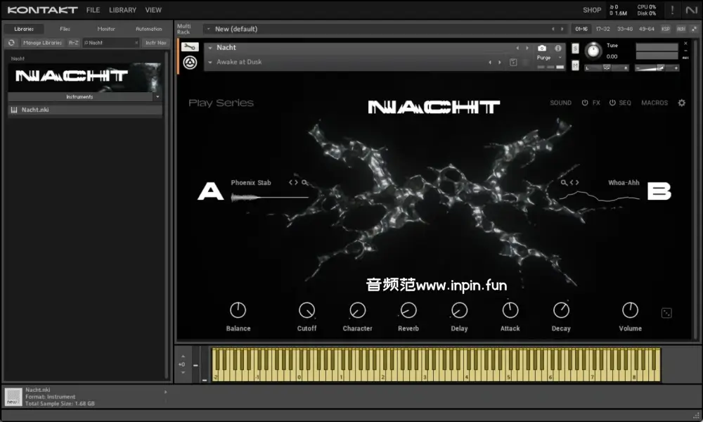Show instrument info with the i icon
This screenshot has width=703, height=422.
click(x=557, y=48)
